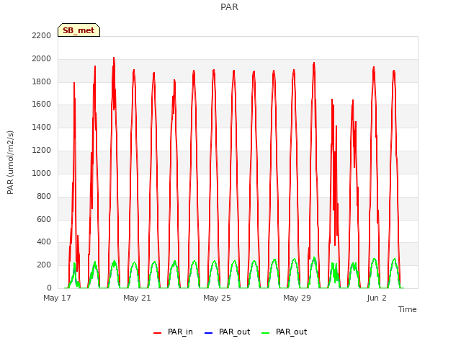This screenshot has width=461, height=346.
Task: Click the 200 y-axis tick label
Action: coord(44,265)
